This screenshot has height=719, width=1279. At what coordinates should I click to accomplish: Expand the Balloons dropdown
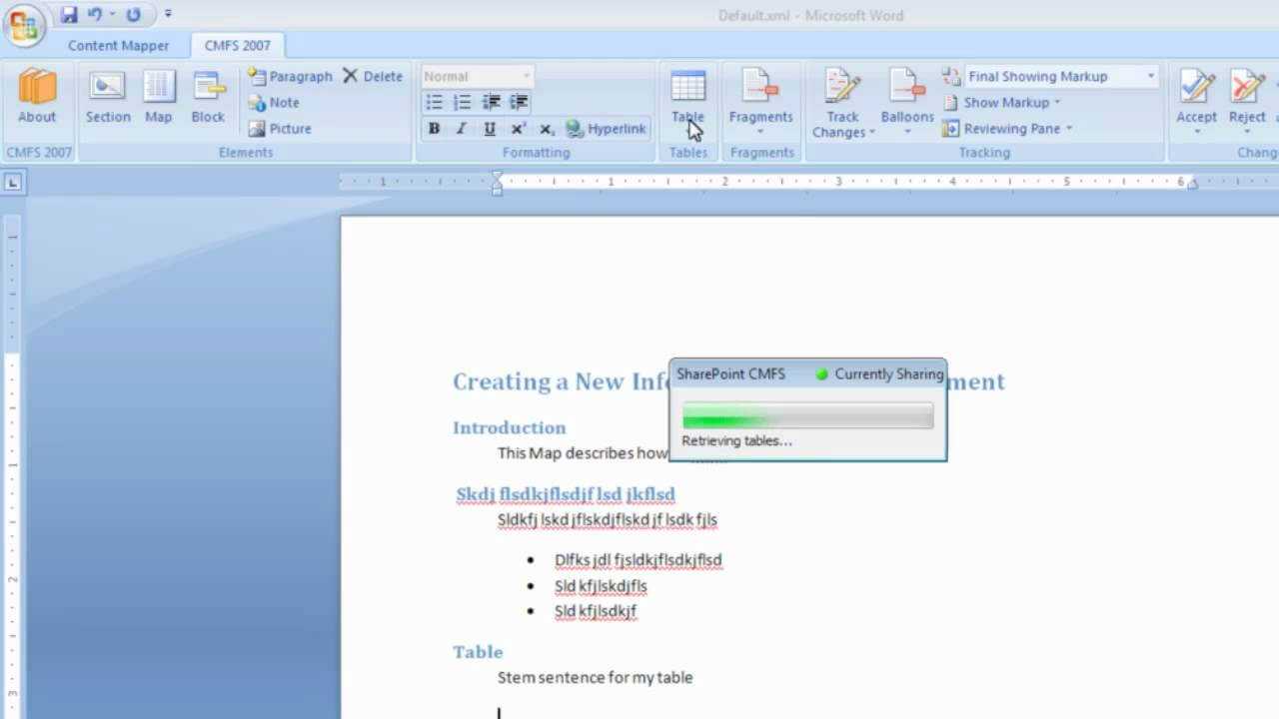pyautogui.click(x=907, y=132)
